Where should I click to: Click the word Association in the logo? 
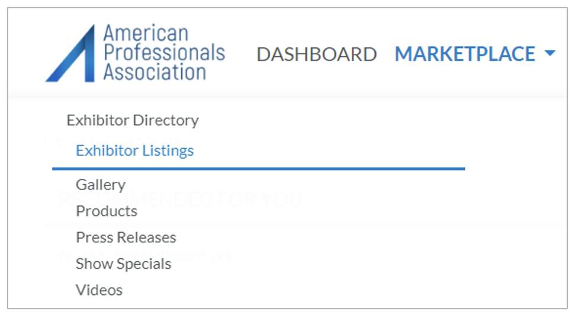[x=155, y=72]
